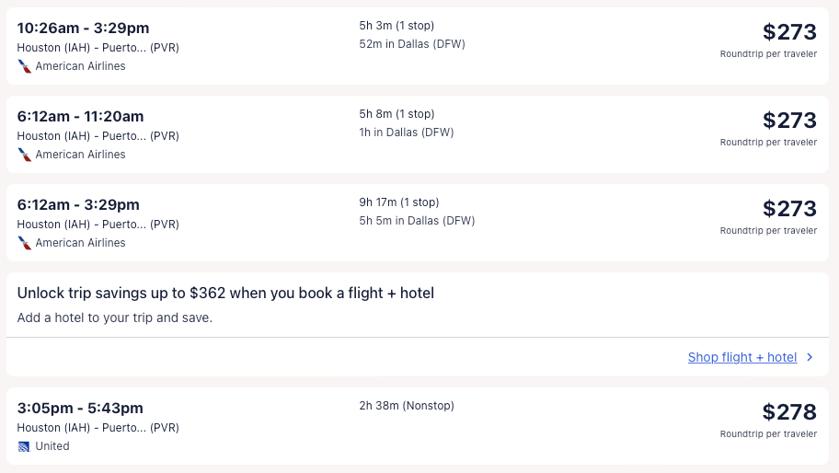This screenshot has height=473, width=839.
Task: Choose the 6:12am - 3:29pm flight time
Action: [x=78, y=204]
